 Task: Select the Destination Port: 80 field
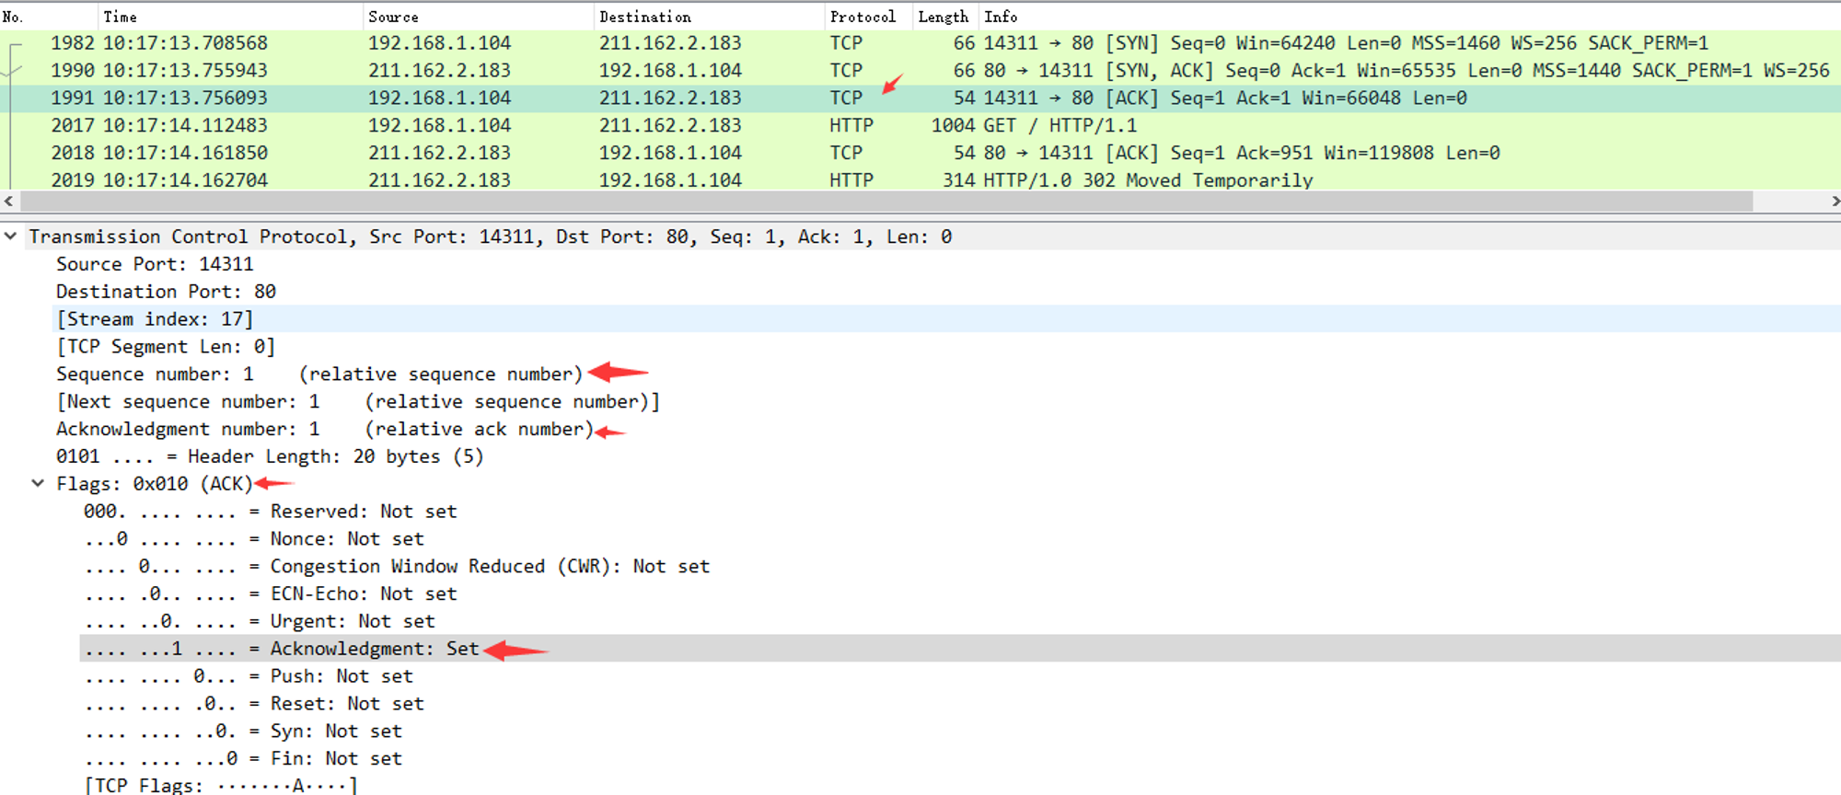(x=166, y=292)
